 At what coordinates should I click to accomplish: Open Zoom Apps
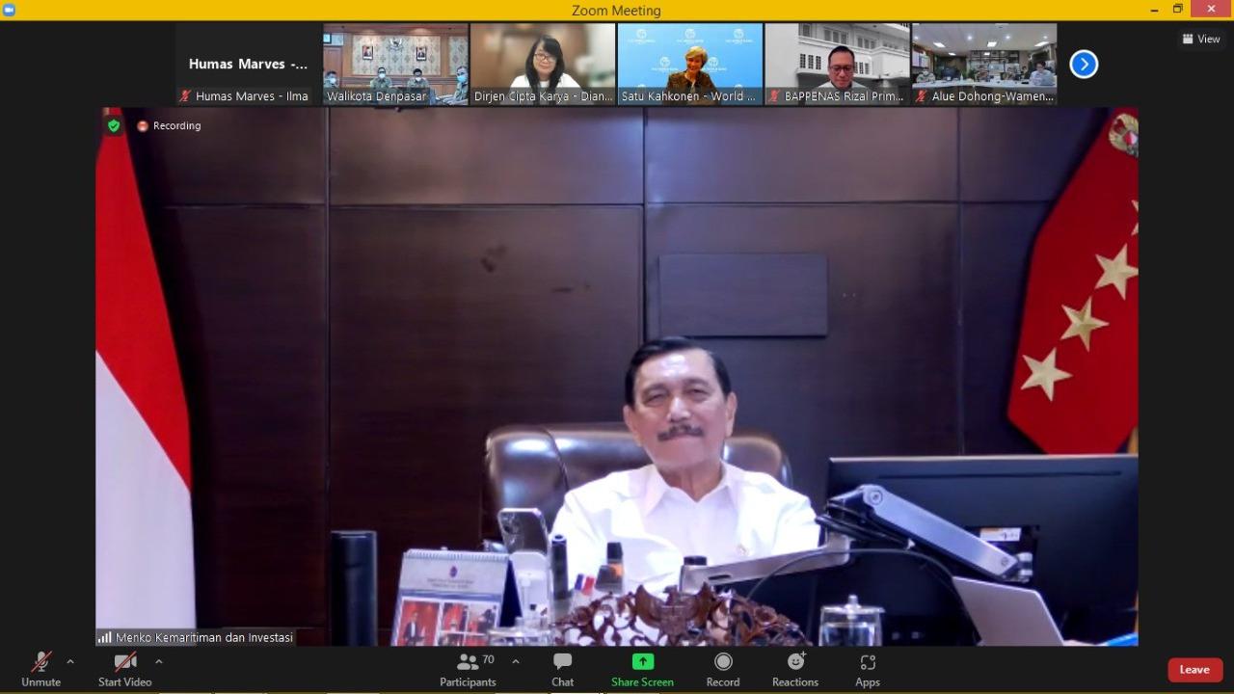(867, 668)
